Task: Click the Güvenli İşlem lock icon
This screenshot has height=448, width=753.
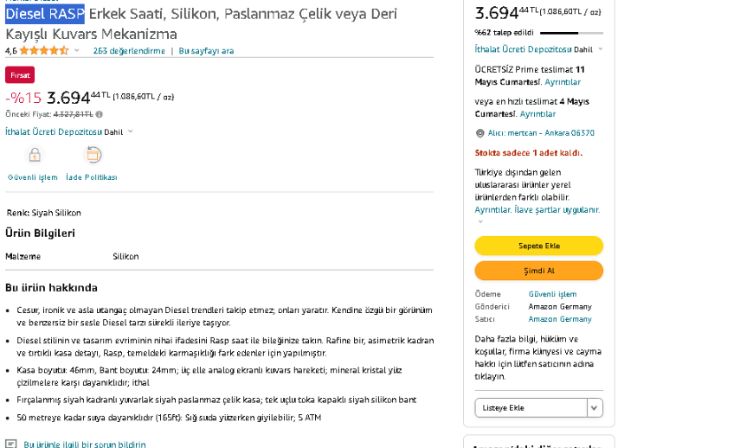Action: pyautogui.click(x=35, y=156)
